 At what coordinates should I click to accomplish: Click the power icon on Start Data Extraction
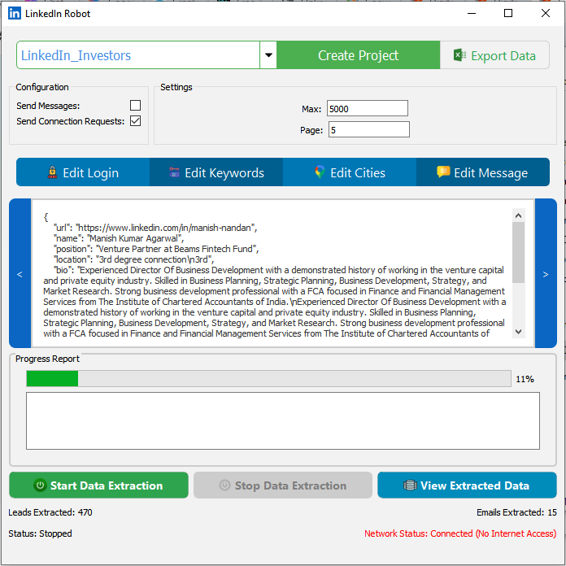[x=40, y=485]
